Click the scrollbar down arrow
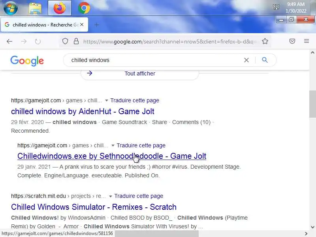Image resolution: width=316 pixels, height=237 pixels. click(312, 227)
